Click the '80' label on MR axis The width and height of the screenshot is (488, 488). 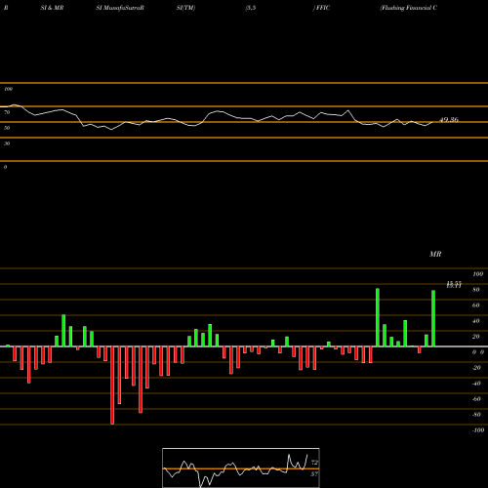[476, 290]
